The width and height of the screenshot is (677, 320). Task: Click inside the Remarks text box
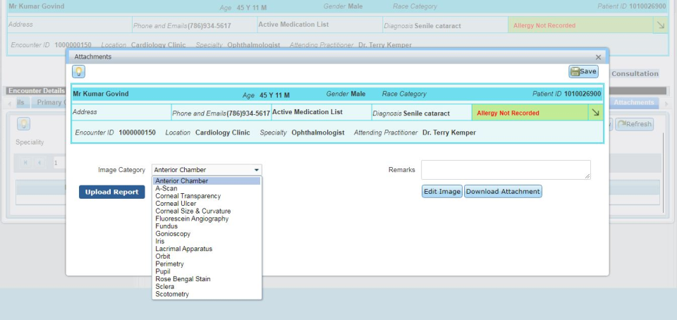tap(506, 170)
